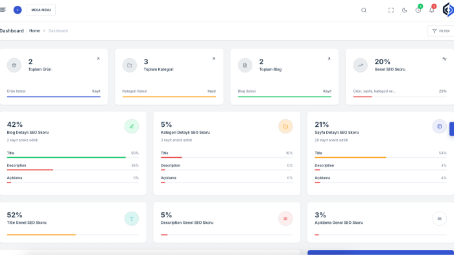454x255 pixels.
Task: Toggle the hamburger sidebar menu icon
Action: (x=3, y=10)
